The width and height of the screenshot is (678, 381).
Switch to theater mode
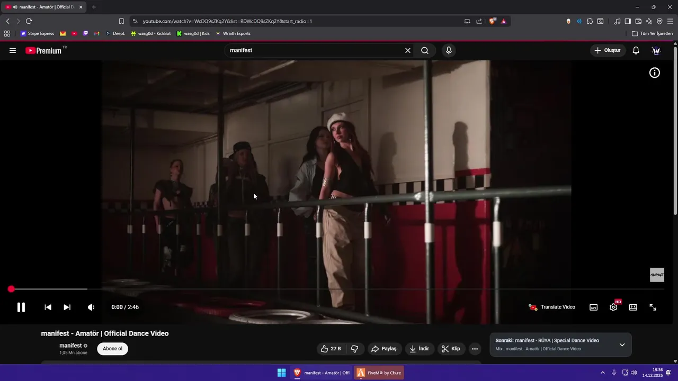(x=633, y=307)
